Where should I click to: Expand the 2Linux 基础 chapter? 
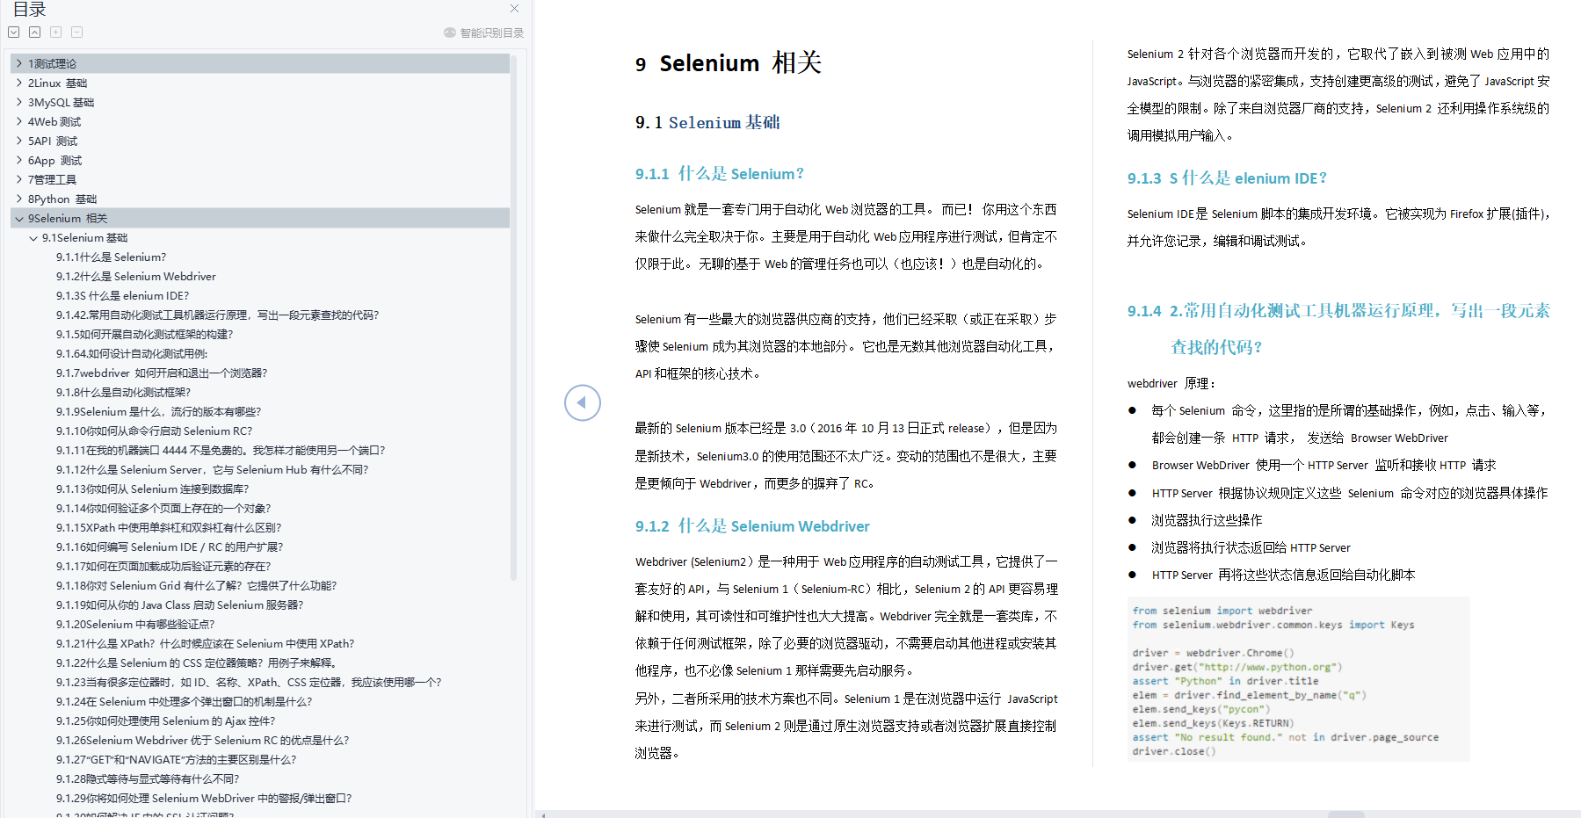19,83
